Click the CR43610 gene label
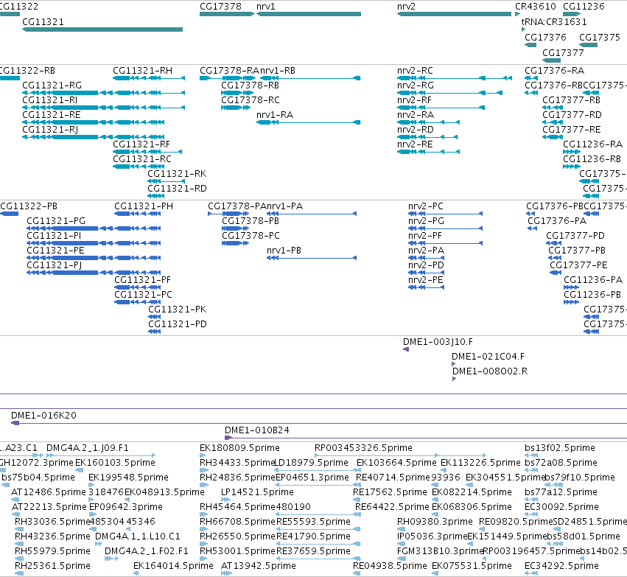Image resolution: width=627 pixels, height=577 pixels. pos(536,7)
